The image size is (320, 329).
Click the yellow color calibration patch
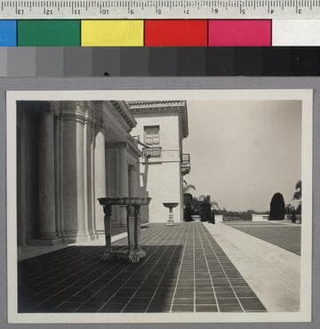click(x=112, y=33)
